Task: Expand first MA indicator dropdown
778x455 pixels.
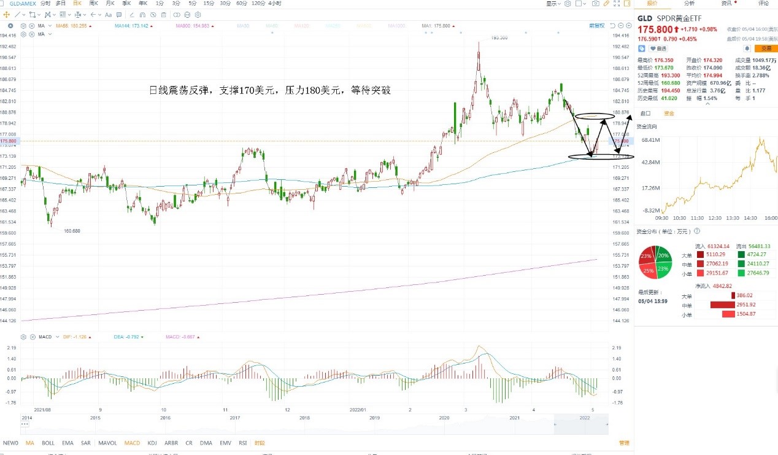Action: click(x=50, y=26)
